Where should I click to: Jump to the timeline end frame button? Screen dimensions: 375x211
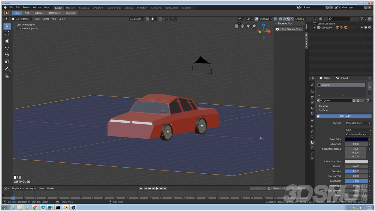[x=165, y=189]
